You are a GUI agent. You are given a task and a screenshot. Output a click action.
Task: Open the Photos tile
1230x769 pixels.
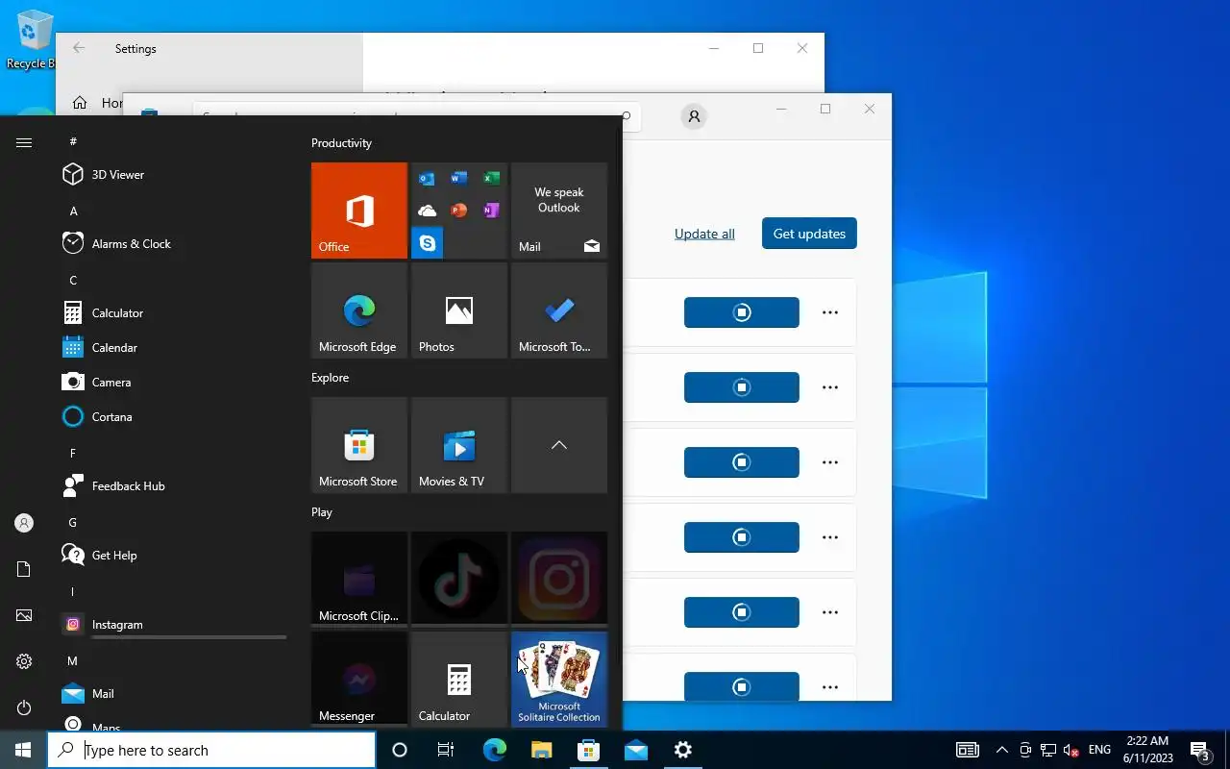[x=459, y=310]
